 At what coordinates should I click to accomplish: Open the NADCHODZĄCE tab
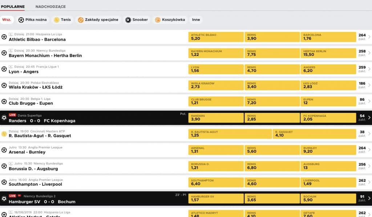50,7
